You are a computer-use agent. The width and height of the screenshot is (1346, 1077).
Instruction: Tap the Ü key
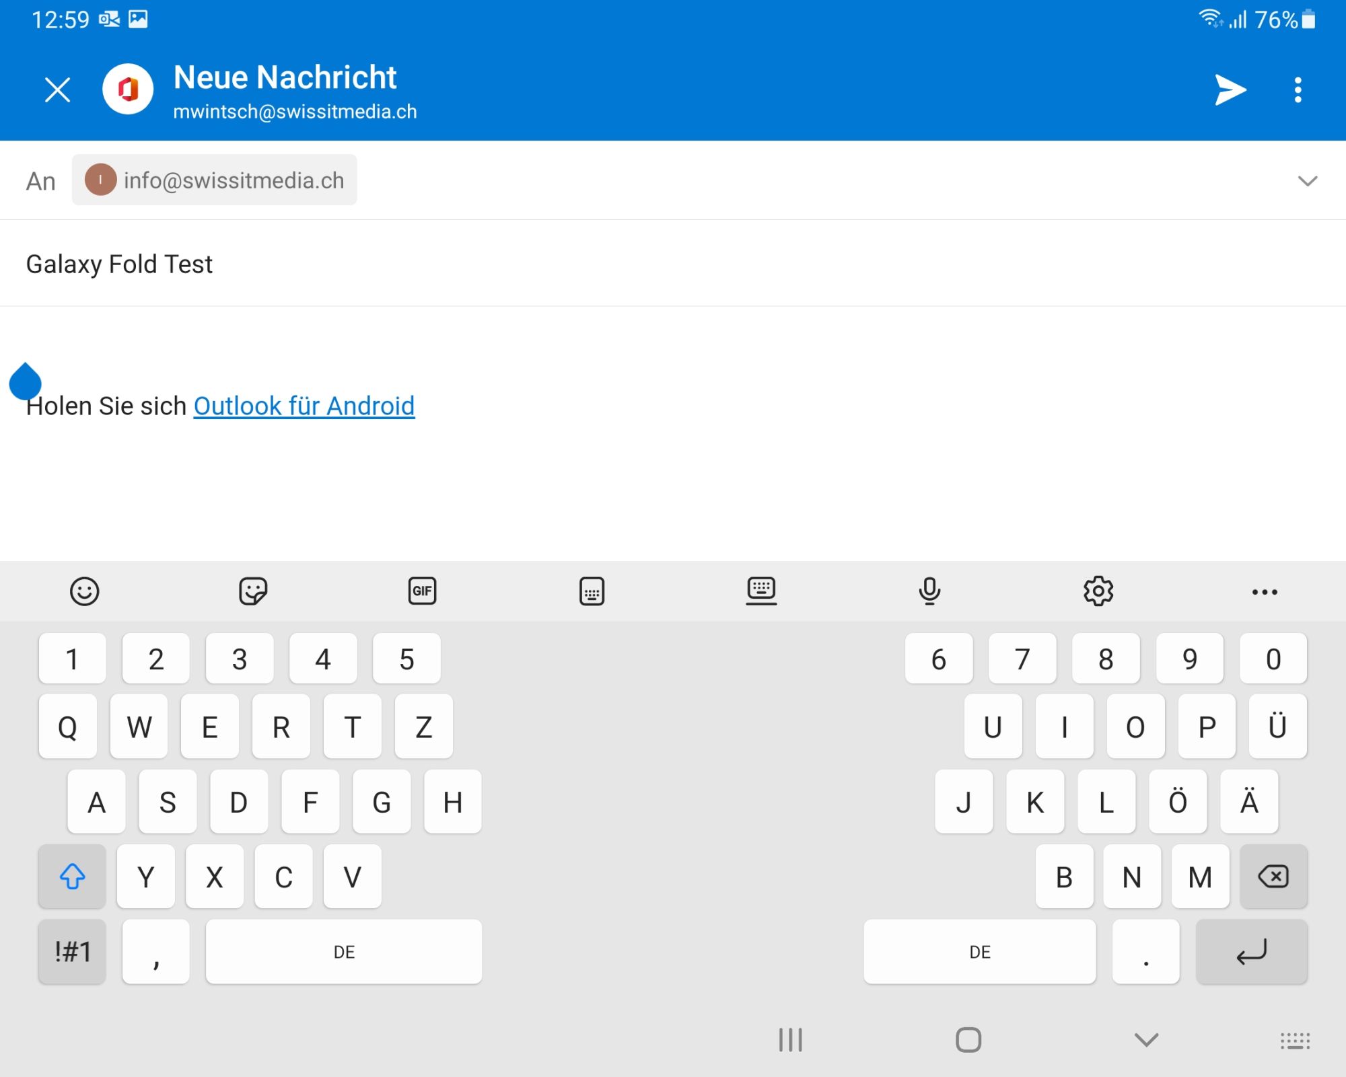pyautogui.click(x=1277, y=727)
